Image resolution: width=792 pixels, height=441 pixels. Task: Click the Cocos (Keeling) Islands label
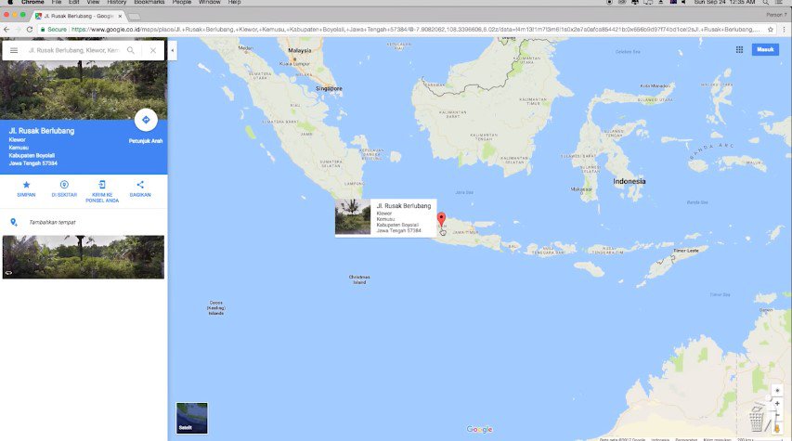tap(216, 308)
